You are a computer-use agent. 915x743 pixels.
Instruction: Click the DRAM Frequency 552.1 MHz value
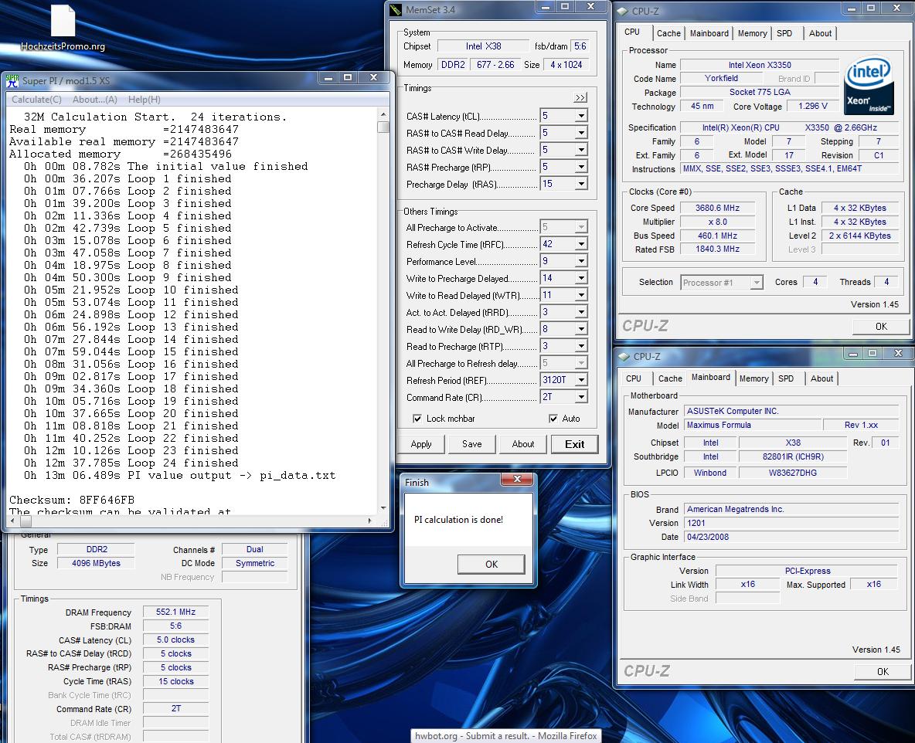[x=175, y=612]
